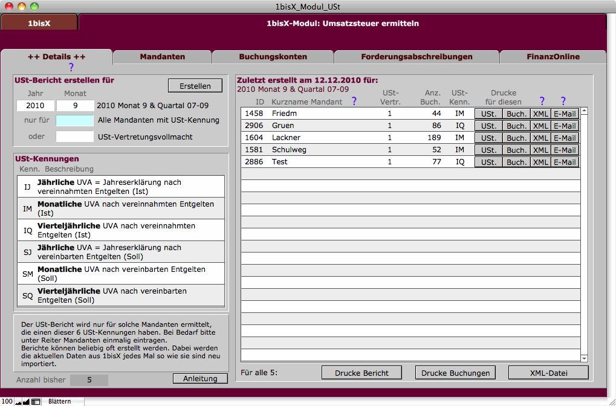
Task: Click help question mark above XML column
Action: pyautogui.click(x=542, y=101)
